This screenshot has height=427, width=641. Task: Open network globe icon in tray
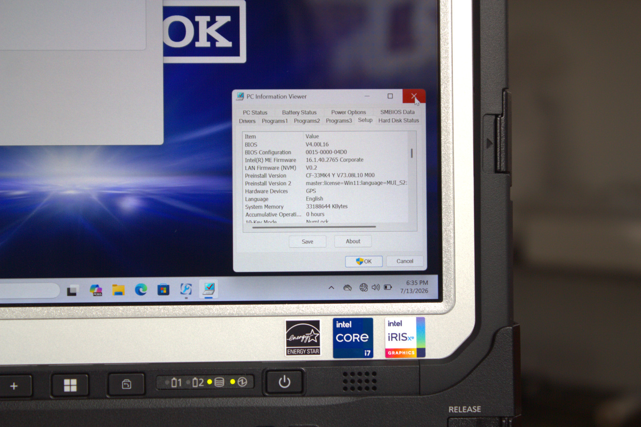pyautogui.click(x=363, y=287)
